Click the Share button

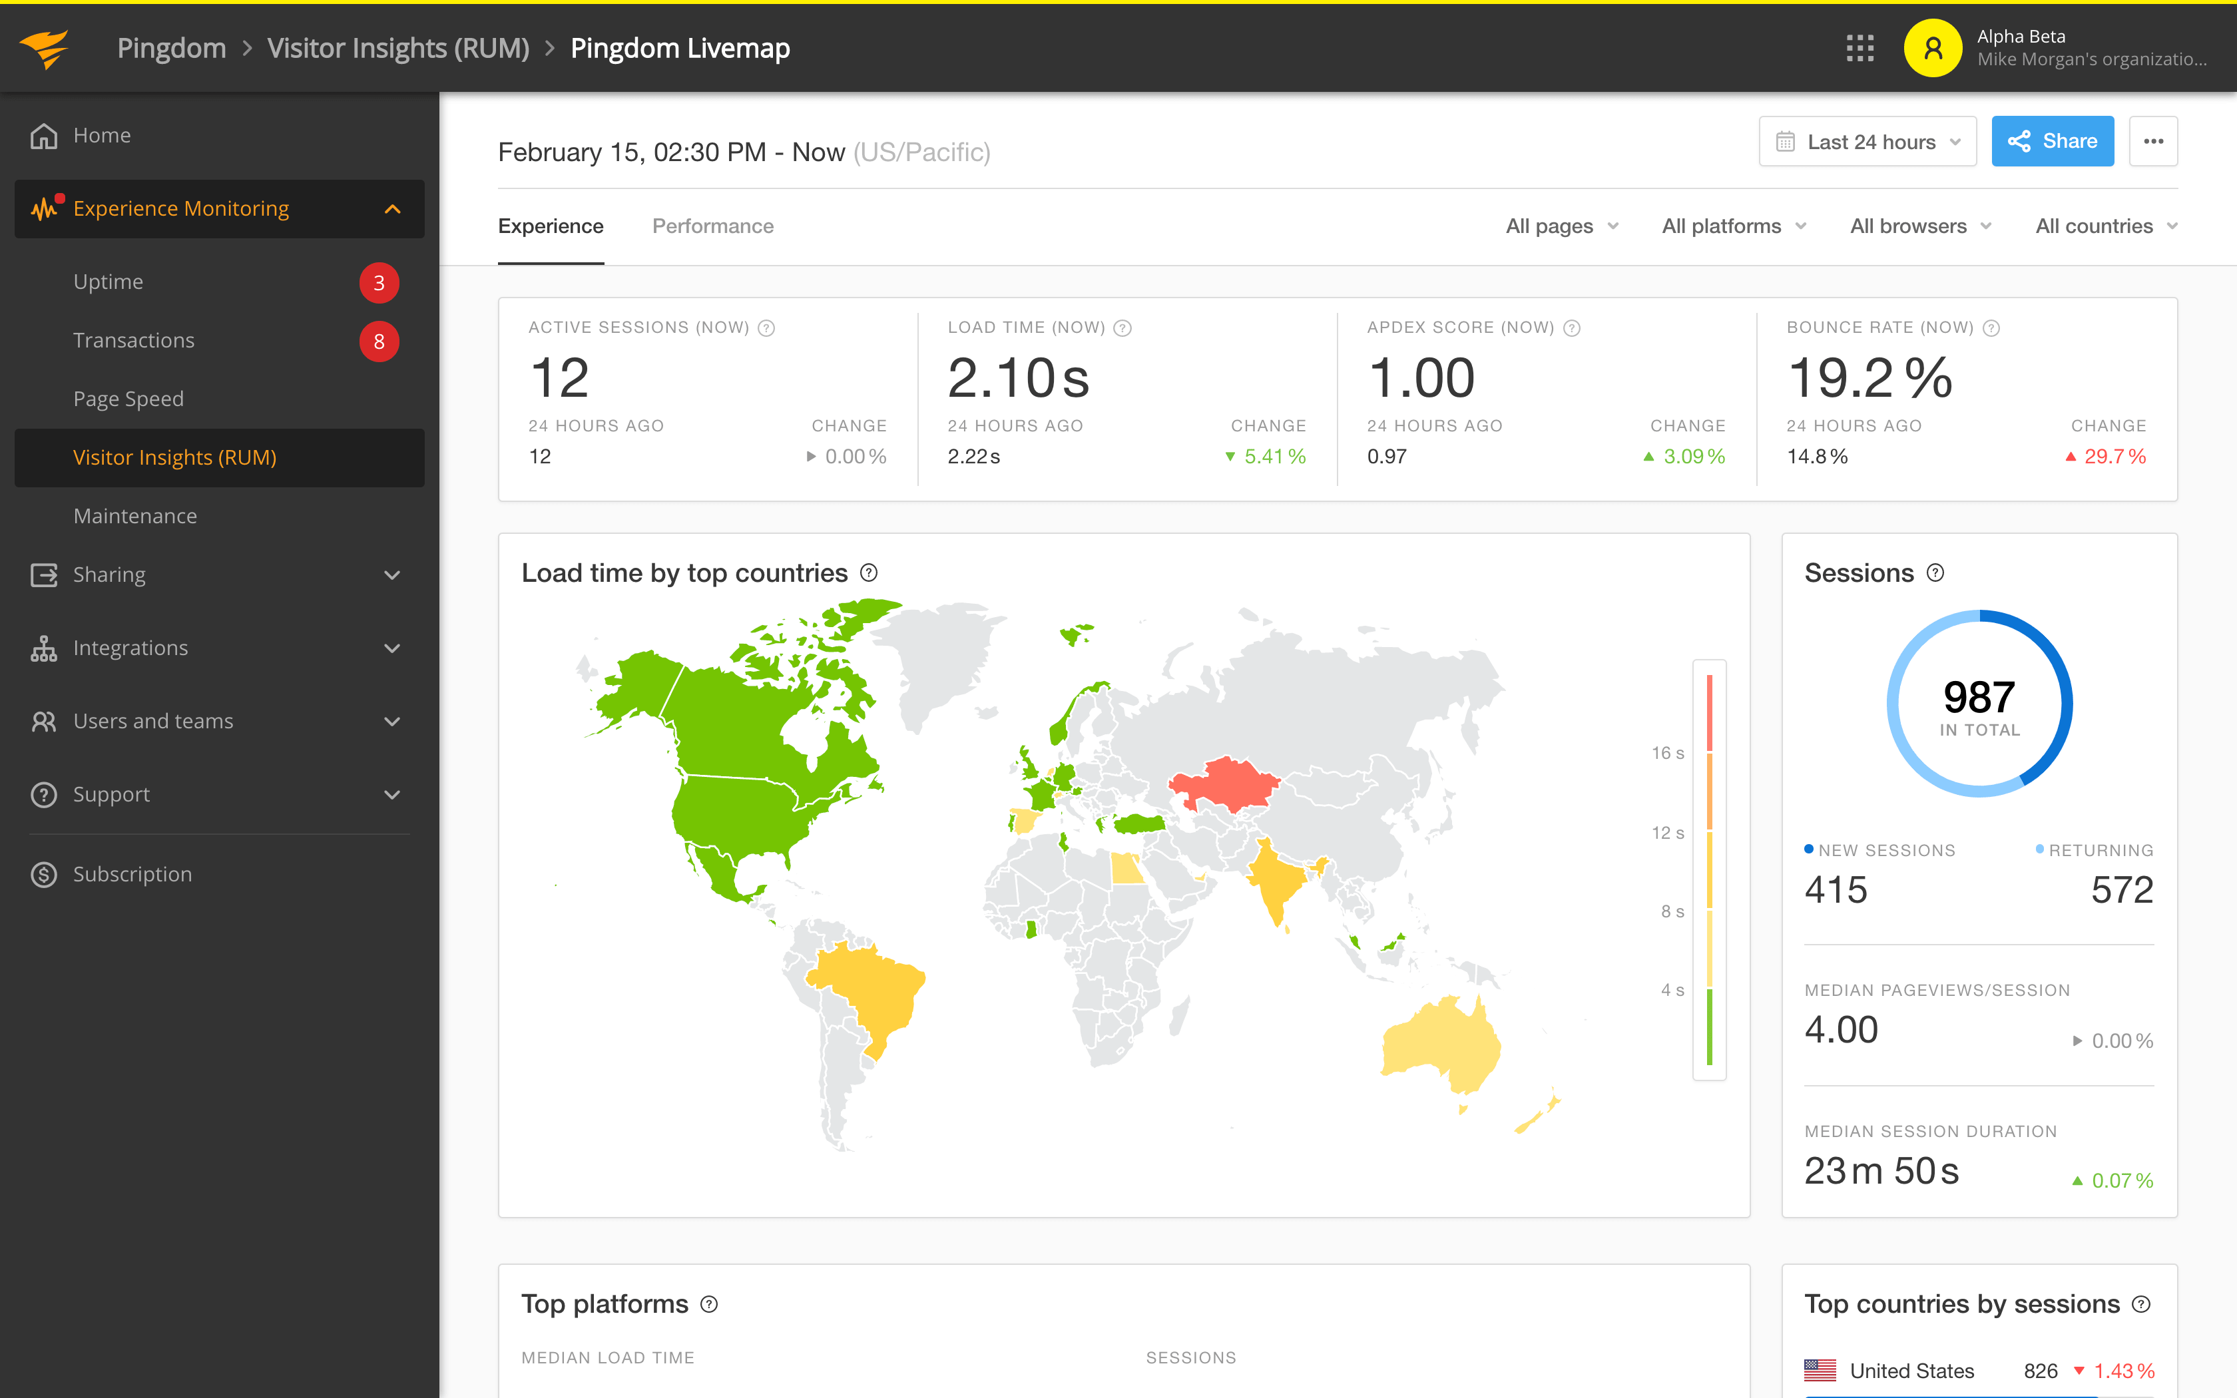(2052, 141)
